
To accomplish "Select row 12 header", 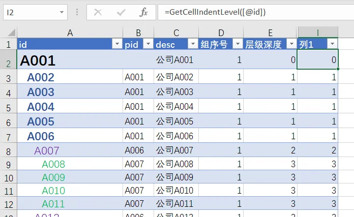I will point(8,203).
